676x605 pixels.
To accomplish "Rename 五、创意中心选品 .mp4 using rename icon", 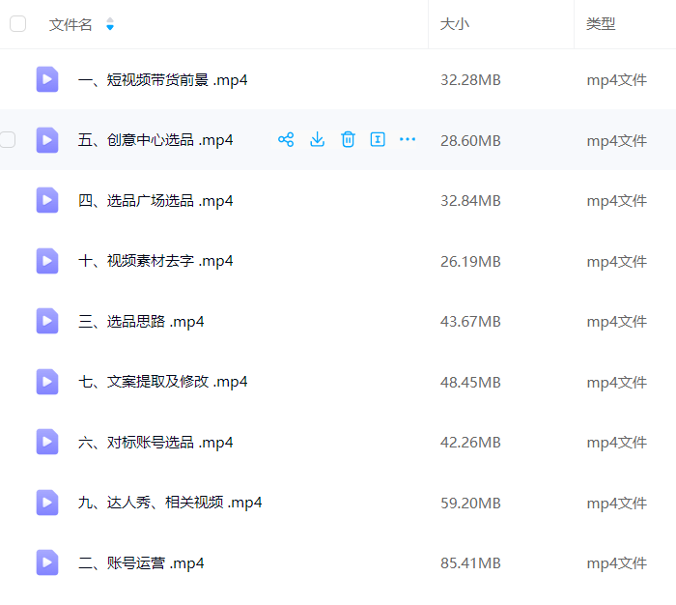I will coord(378,139).
